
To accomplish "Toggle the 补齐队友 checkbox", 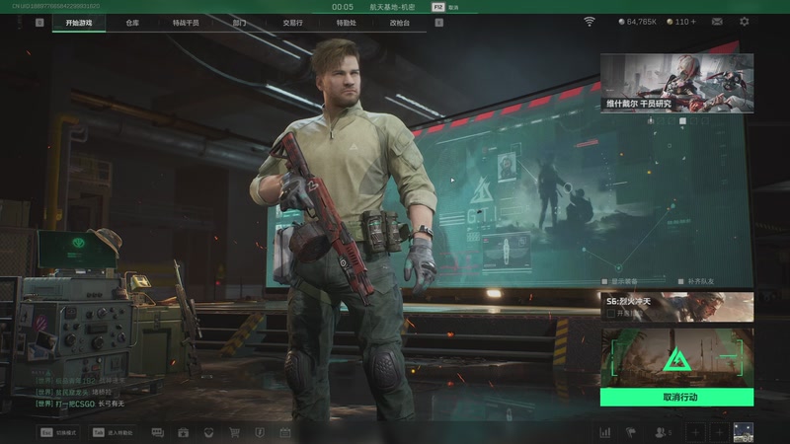I will (x=680, y=281).
